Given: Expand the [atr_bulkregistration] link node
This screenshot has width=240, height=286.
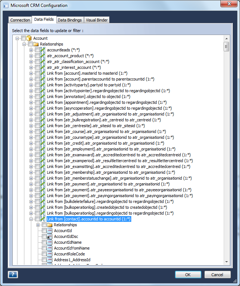Looking at the screenshot, I should pos(31,120).
